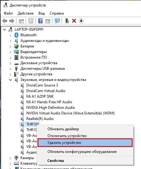Open the Справка menu
The height and width of the screenshot is (169, 141).
[x=57, y=13]
